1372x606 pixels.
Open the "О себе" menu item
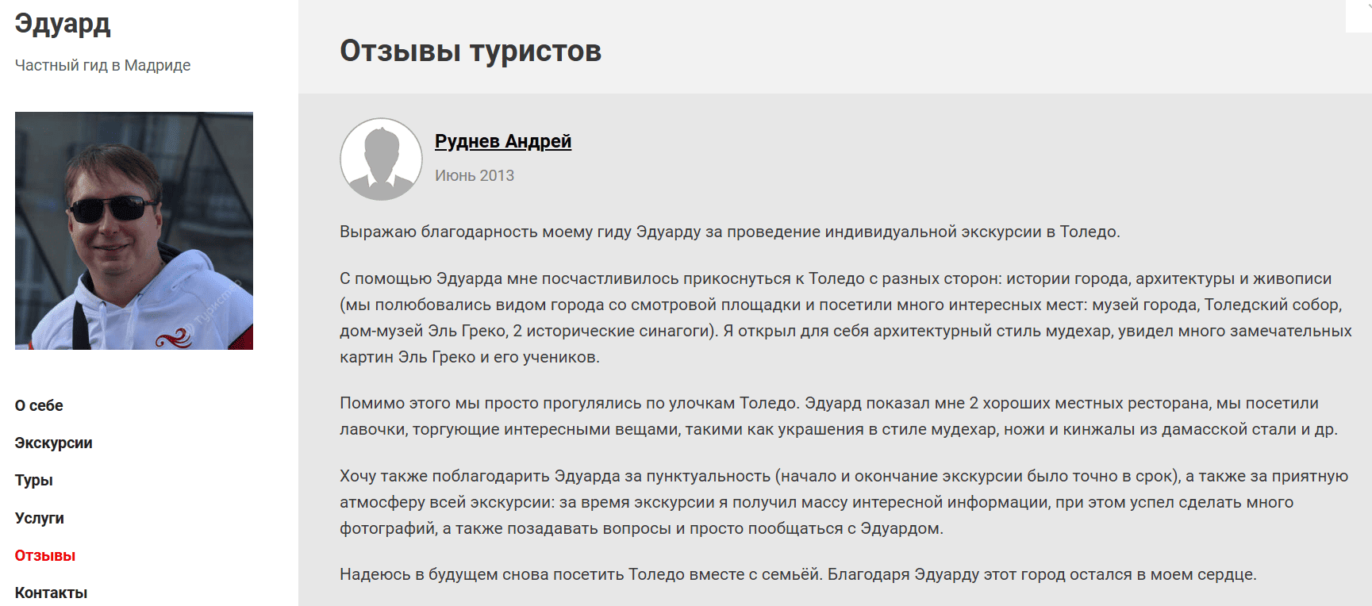point(39,405)
